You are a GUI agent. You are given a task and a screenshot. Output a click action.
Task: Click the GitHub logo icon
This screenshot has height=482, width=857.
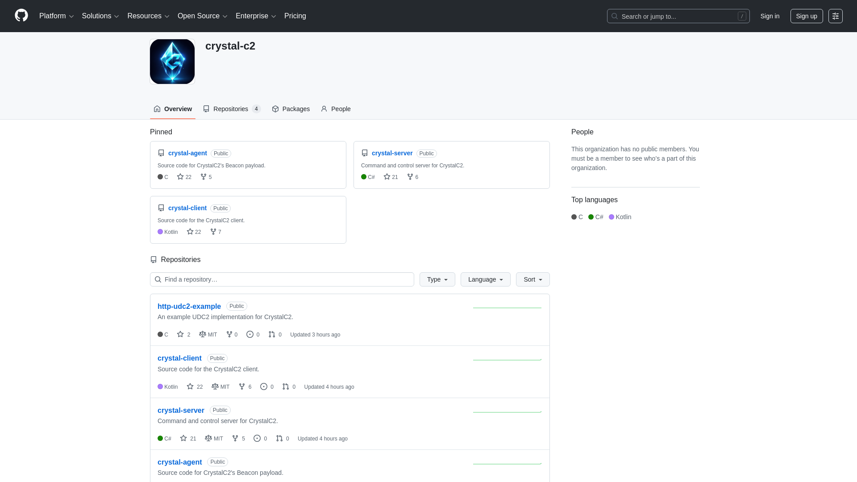[21, 16]
